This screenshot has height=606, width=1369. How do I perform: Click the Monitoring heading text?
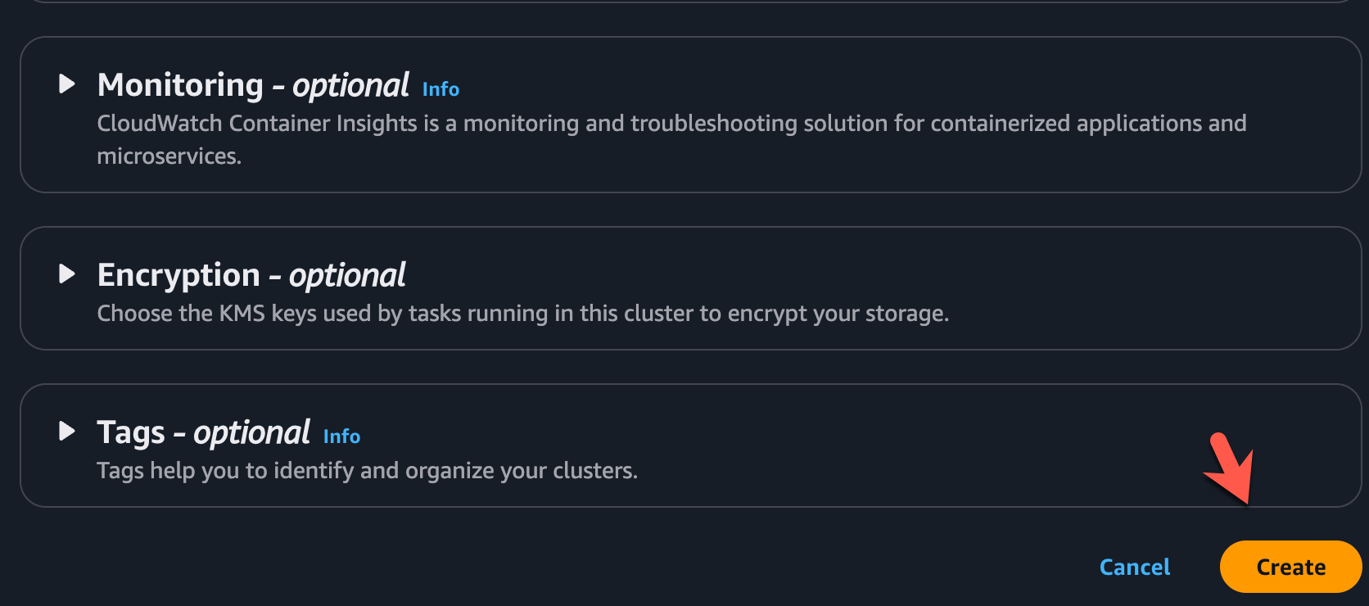coord(180,85)
